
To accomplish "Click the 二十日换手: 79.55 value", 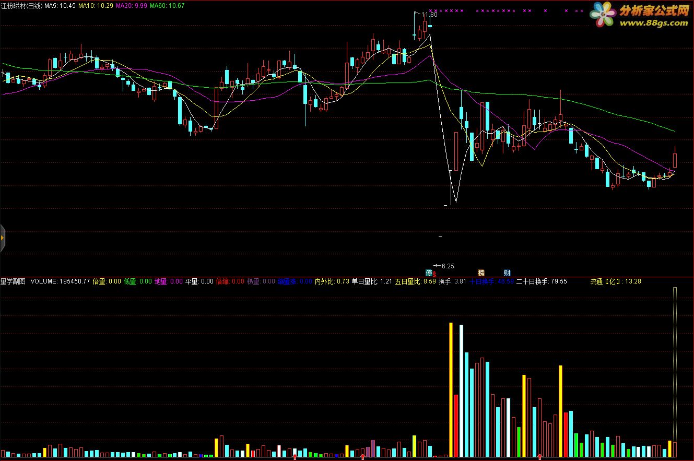I will [542, 281].
